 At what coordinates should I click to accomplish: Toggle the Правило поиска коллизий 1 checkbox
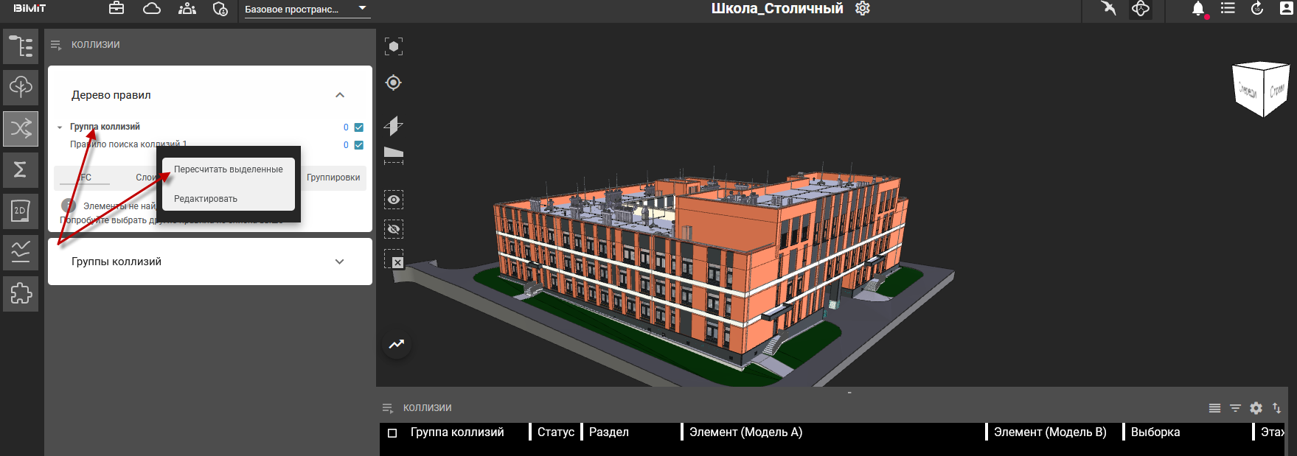[x=359, y=145]
